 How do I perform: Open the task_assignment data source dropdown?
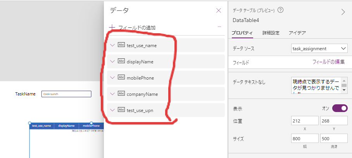[x=319, y=48]
